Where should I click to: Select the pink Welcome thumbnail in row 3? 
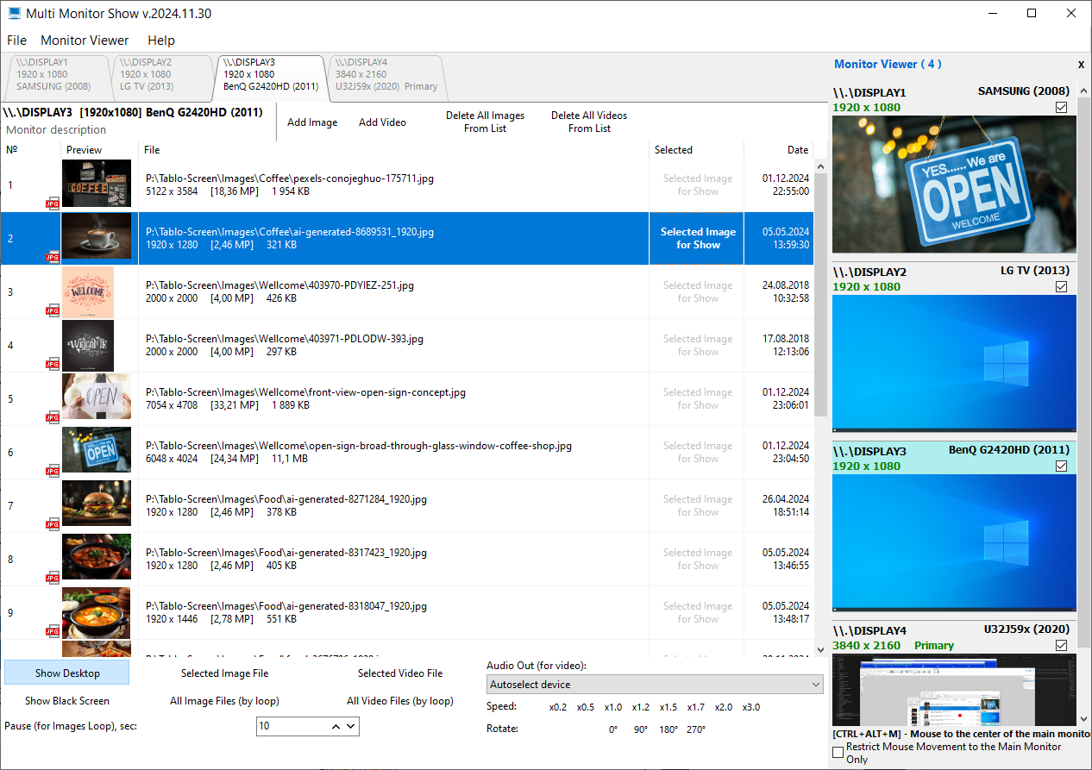(88, 291)
